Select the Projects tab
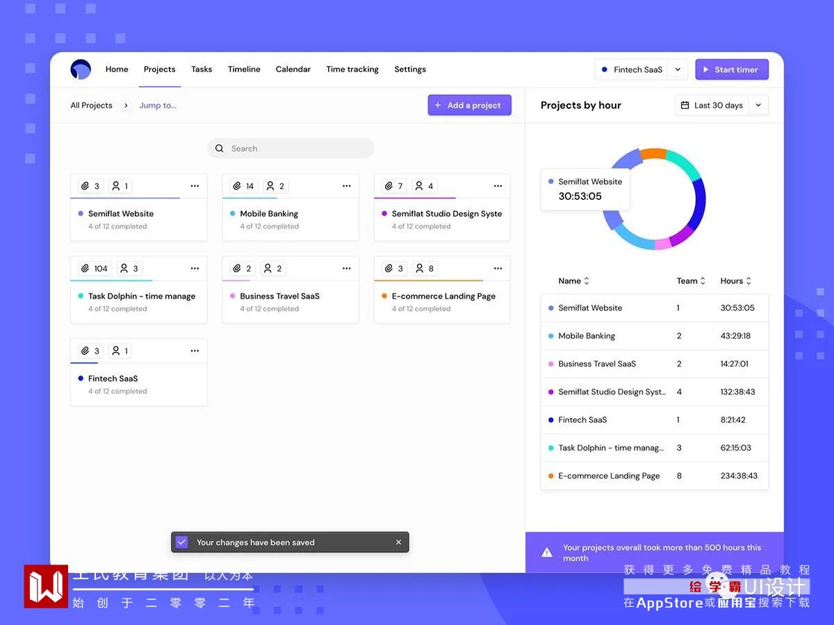 click(159, 69)
